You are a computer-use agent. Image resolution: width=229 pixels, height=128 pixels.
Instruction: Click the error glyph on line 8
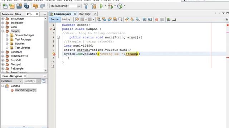(54, 54)
